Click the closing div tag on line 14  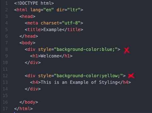coord(33,89)
